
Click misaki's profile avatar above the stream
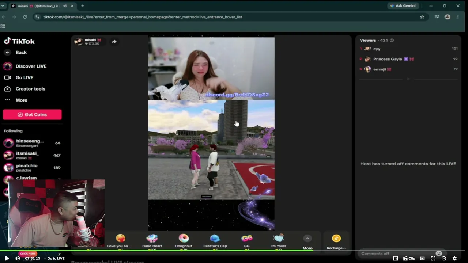[78, 41]
